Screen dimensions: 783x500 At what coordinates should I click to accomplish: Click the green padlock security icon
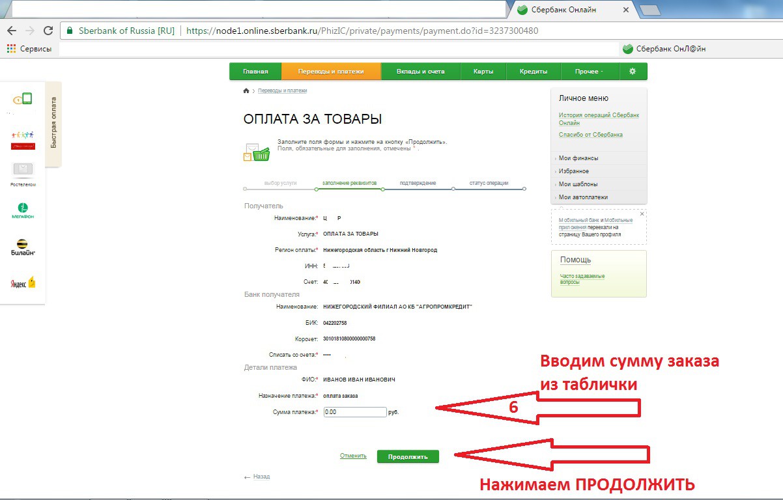point(69,31)
